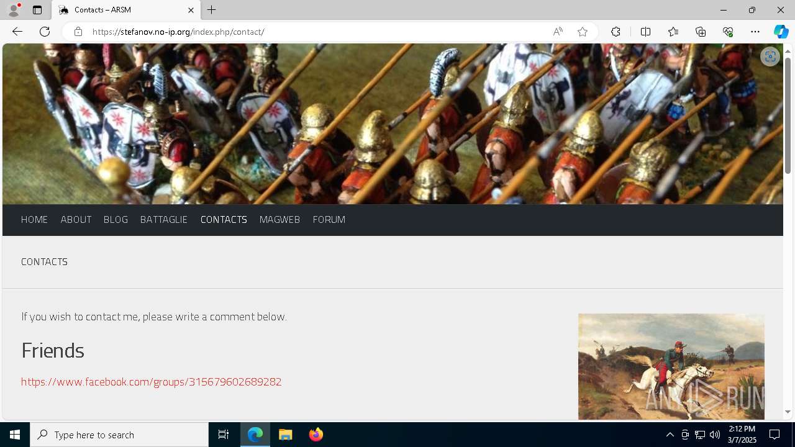This screenshot has width=795, height=447.
Task: Click the scrollbar down arrow
Action: point(788,412)
